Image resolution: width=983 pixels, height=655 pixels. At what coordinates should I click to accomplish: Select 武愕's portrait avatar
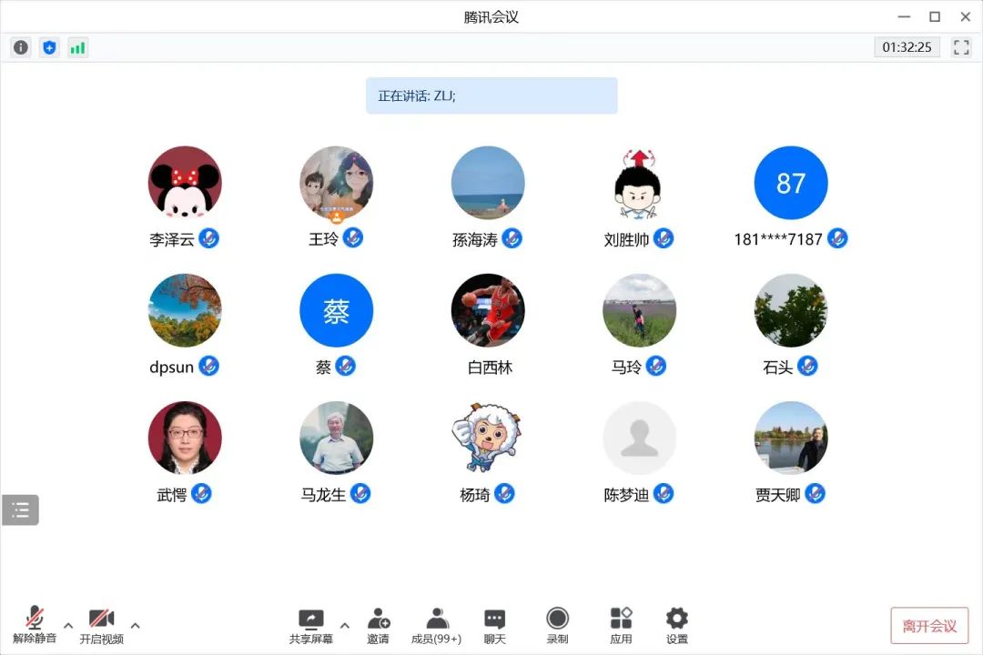pos(185,438)
